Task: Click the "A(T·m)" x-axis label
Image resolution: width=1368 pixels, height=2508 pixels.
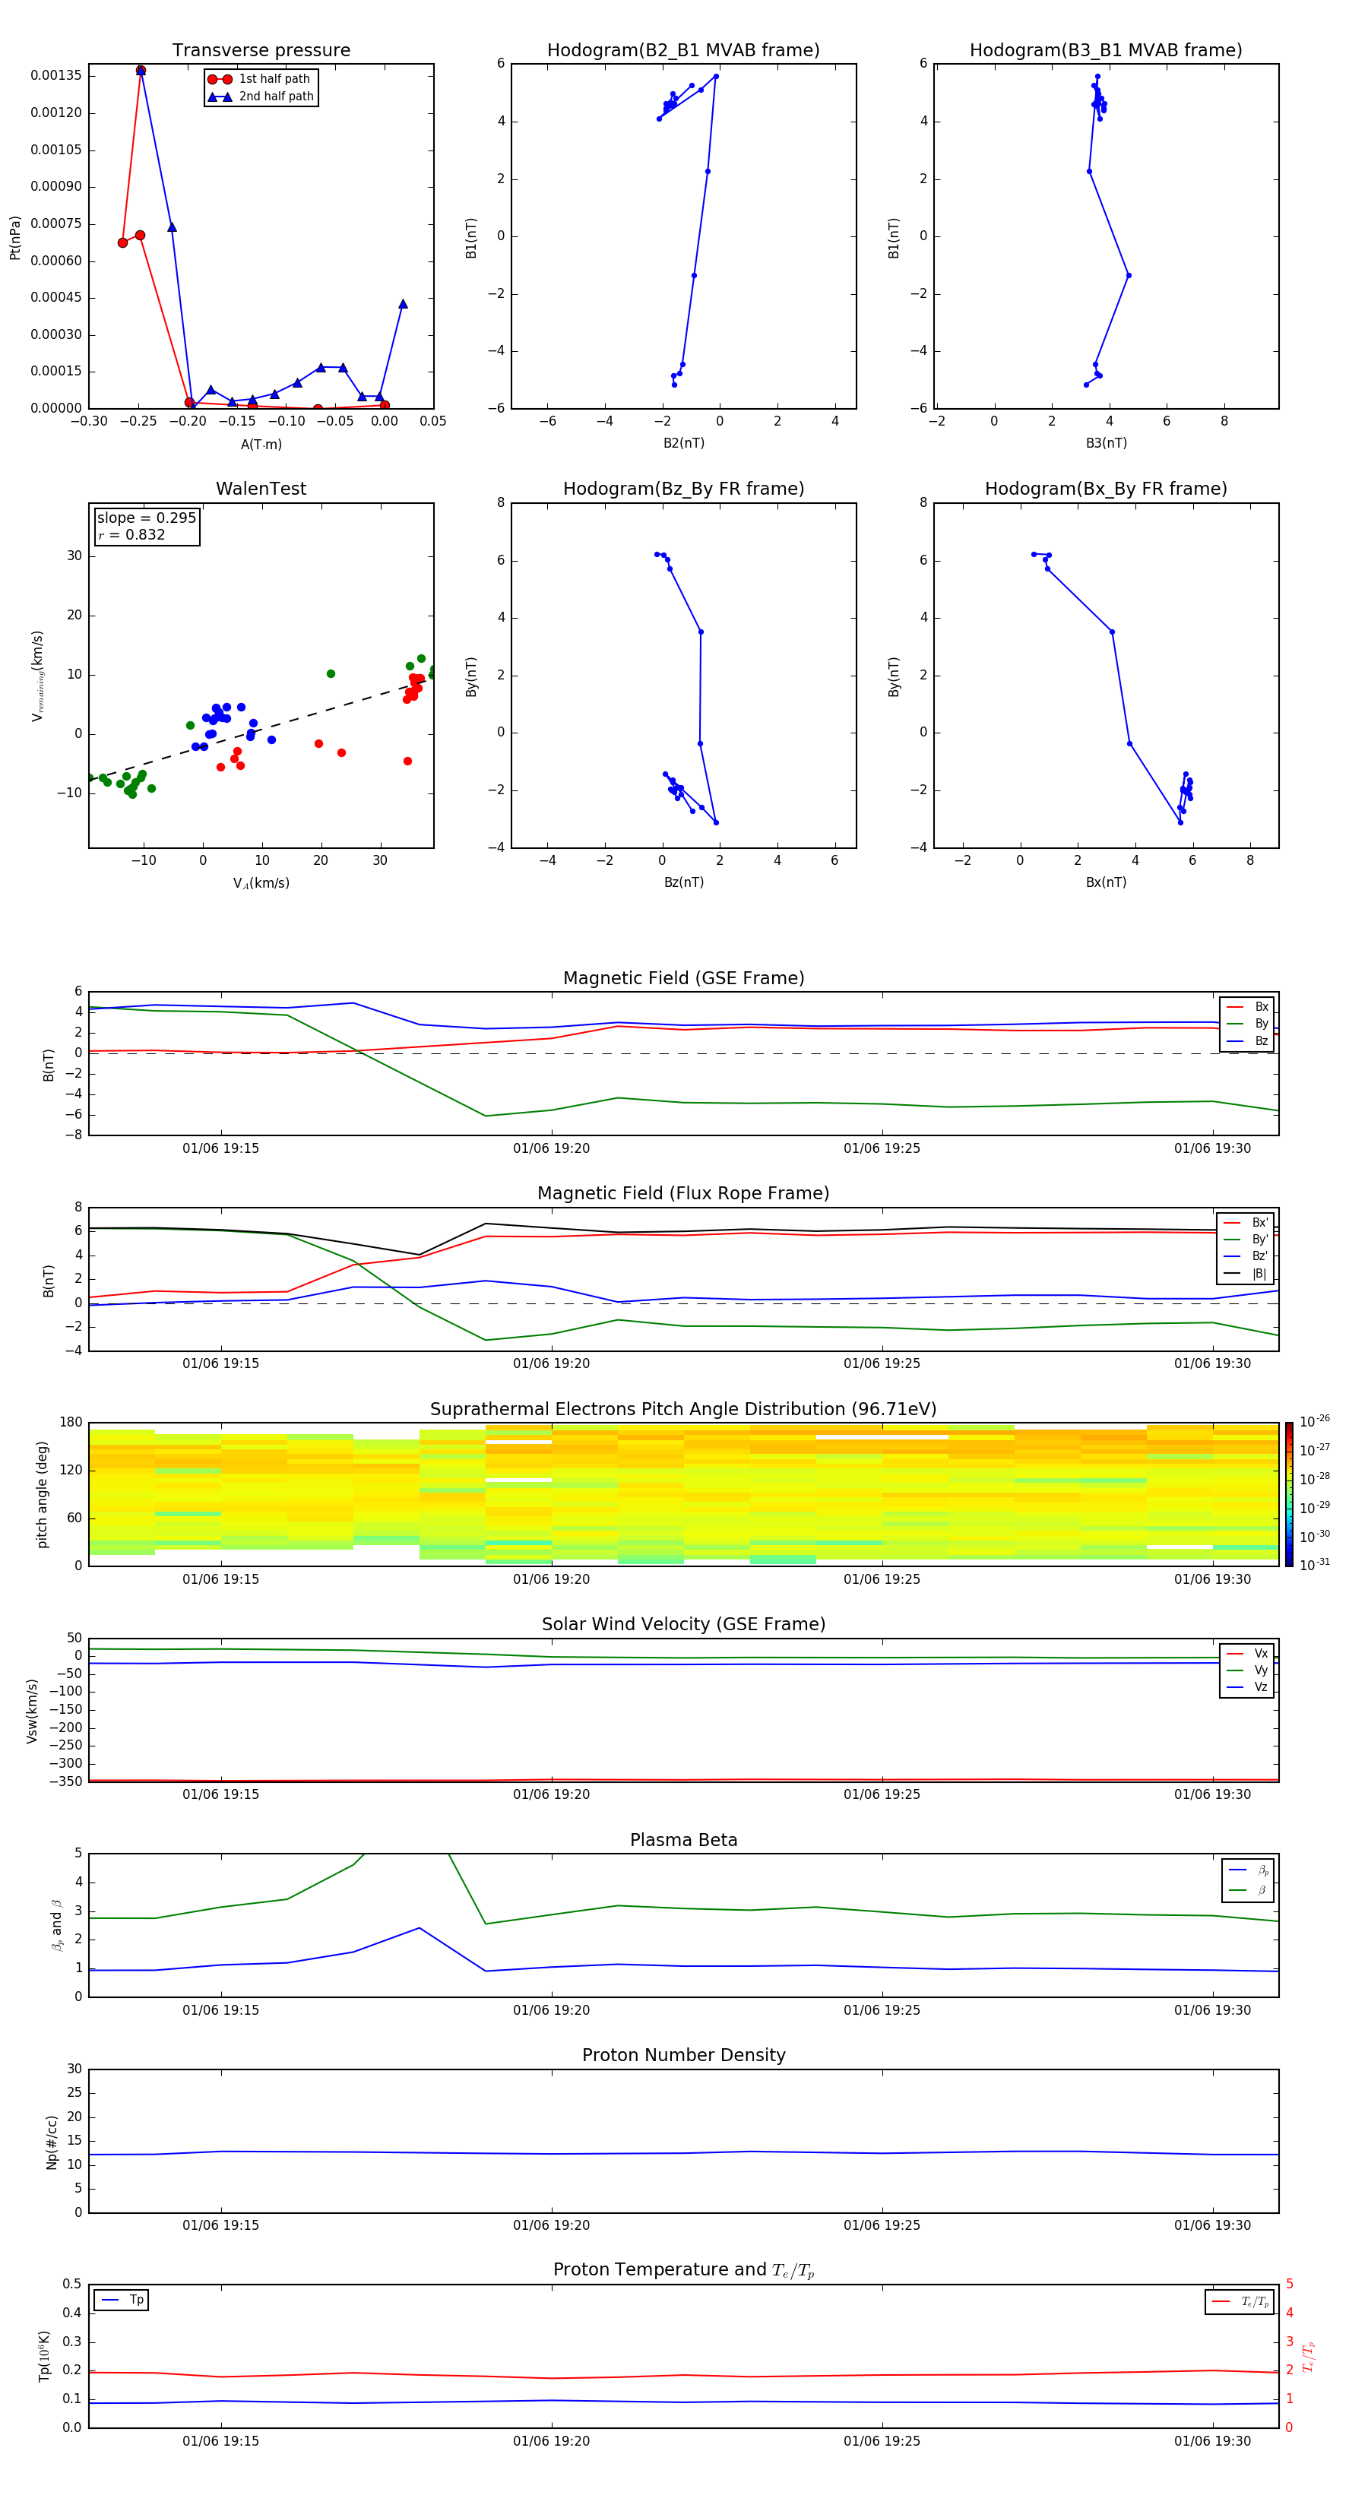Action: click(261, 445)
